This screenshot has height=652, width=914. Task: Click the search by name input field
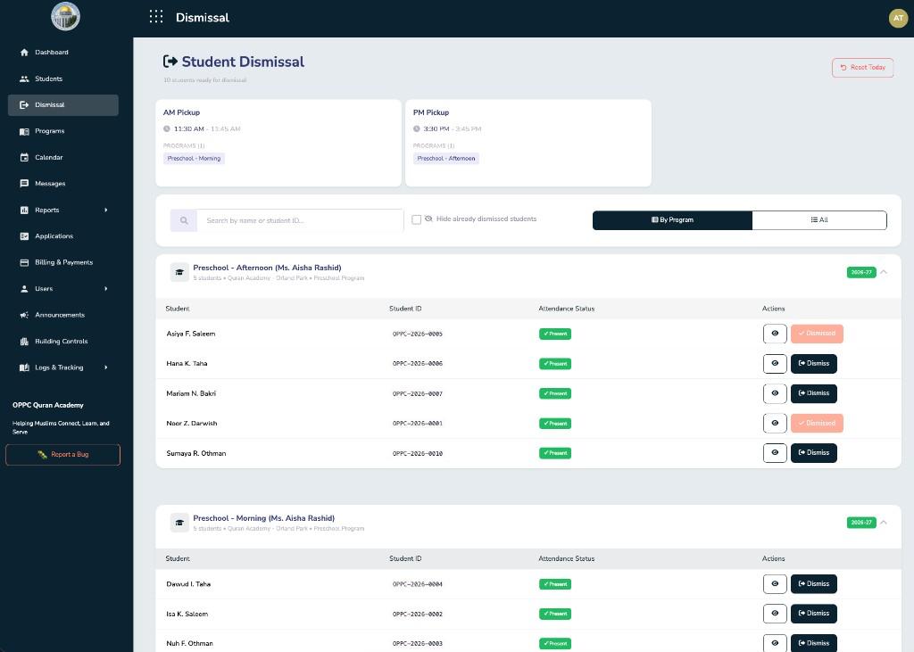pos(300,220)
